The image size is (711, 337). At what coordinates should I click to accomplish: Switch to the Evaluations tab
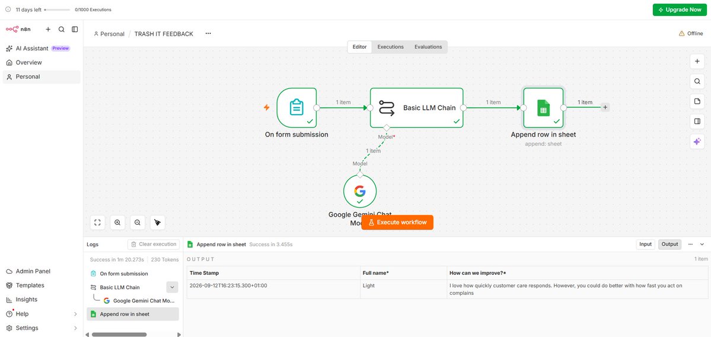(x=428, y=47)
